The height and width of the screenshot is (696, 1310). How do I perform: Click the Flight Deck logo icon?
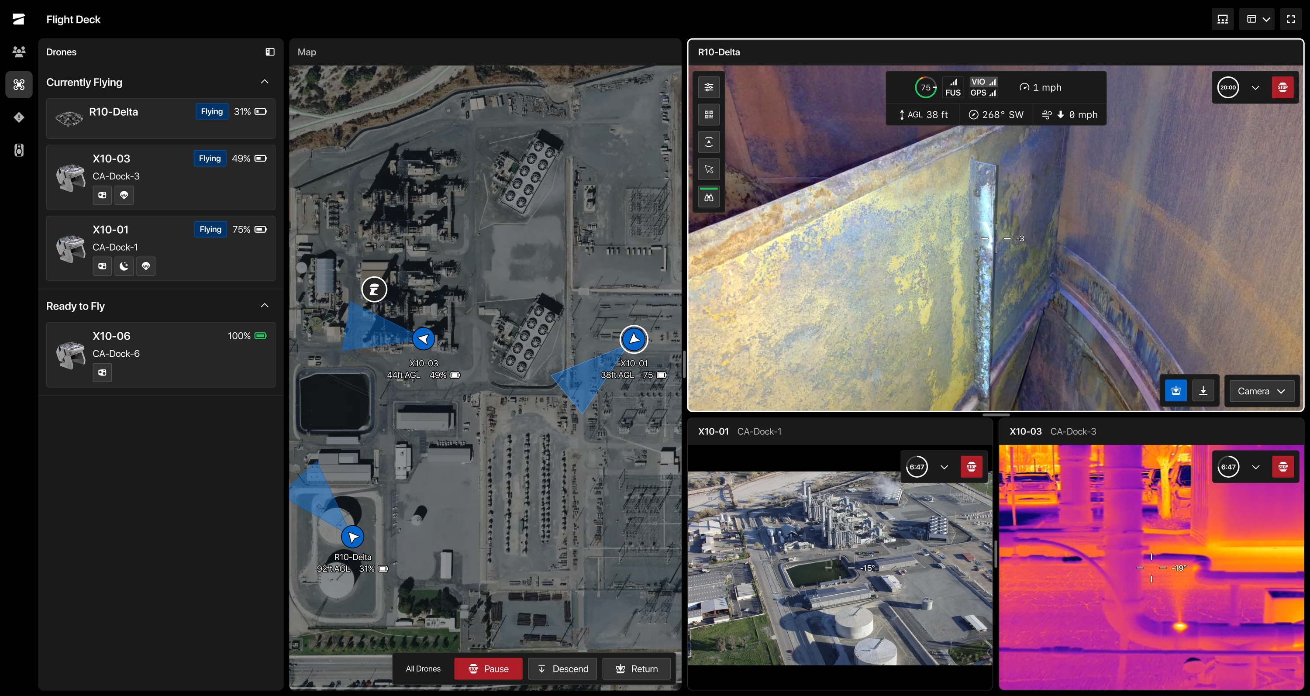(x=19, y=19)
